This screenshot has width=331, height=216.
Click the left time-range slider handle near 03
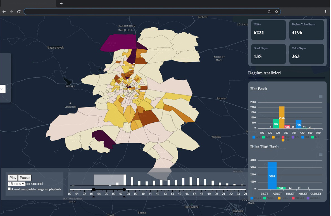tap(94, 190)
